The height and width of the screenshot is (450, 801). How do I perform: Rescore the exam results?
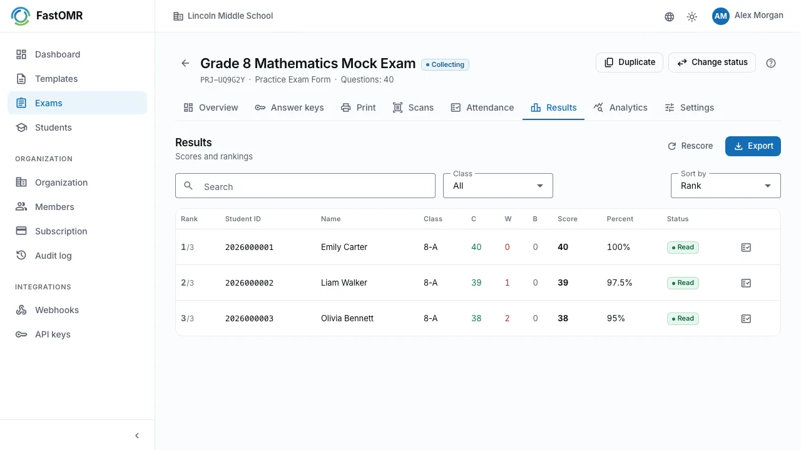690,146
